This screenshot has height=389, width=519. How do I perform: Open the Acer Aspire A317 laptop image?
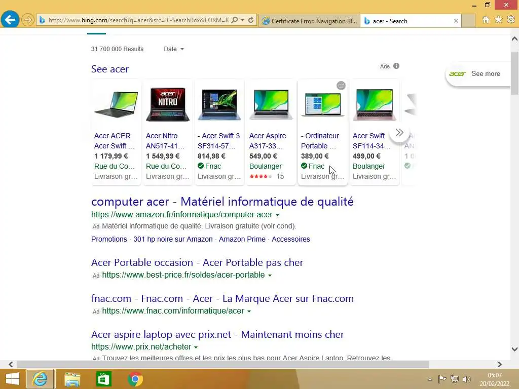tap(271, 104)
